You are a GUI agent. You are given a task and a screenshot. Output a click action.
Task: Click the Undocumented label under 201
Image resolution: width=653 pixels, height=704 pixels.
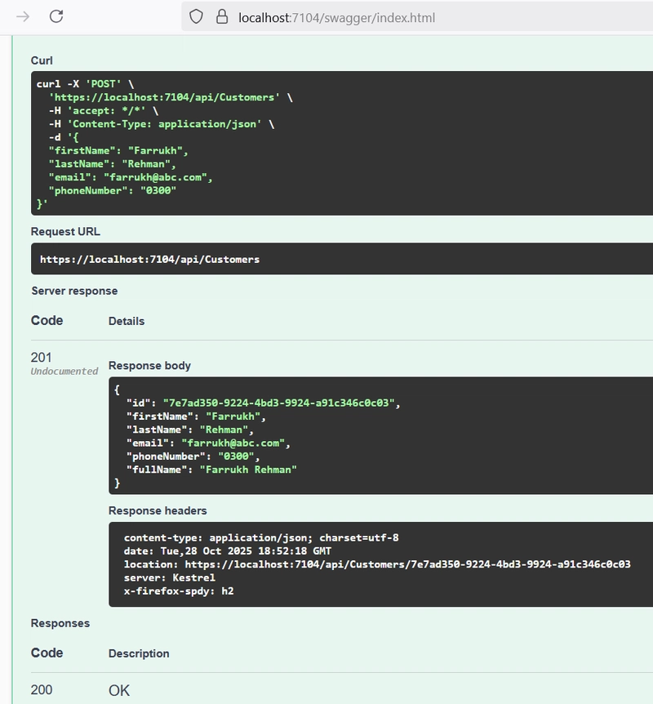coord(64,372)
